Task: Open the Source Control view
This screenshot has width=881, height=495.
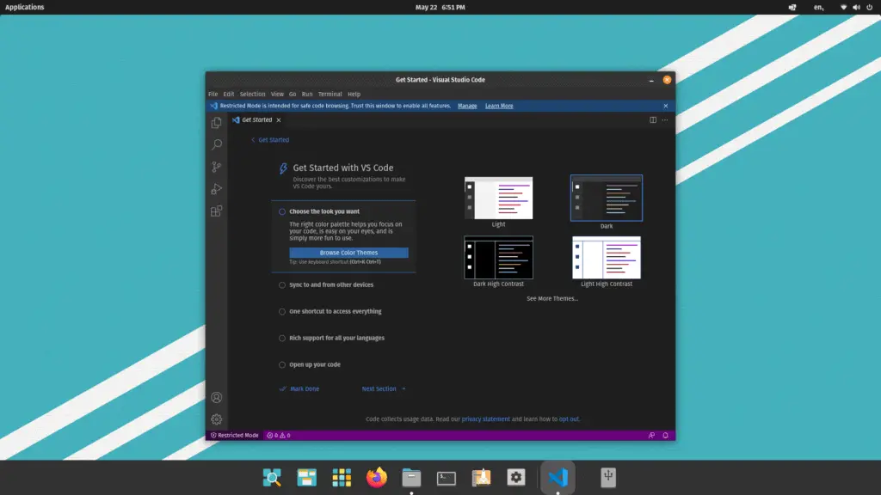Action: pyautogui.click(x=216, y=167)
